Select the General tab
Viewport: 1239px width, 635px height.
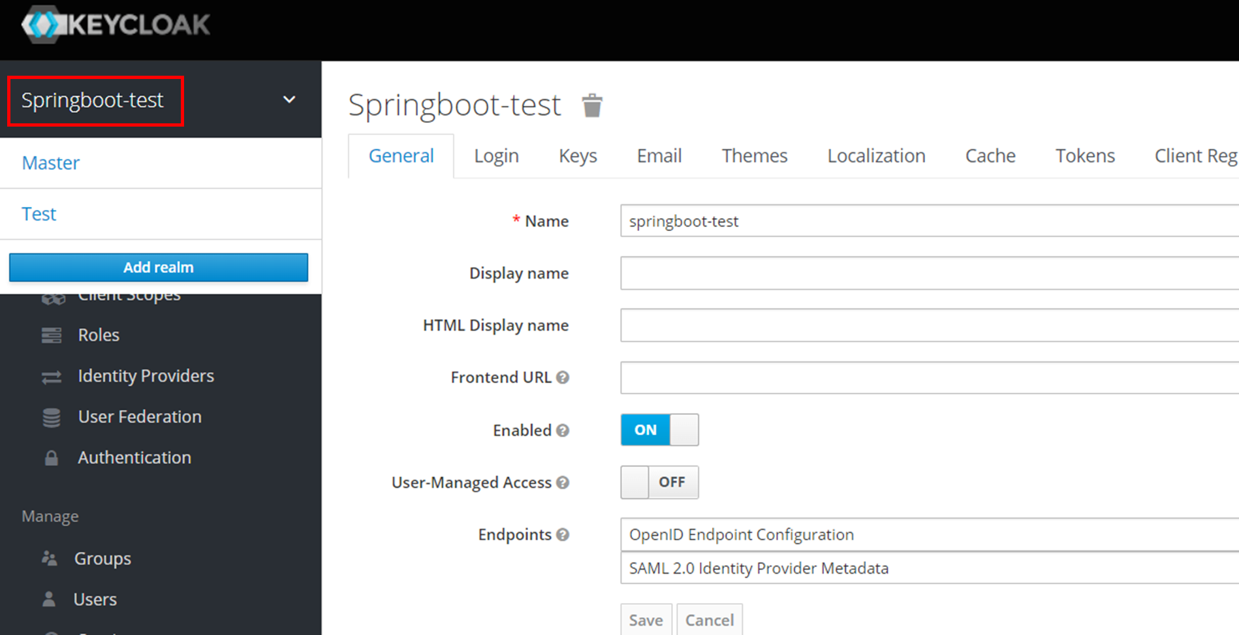(401, 156)
